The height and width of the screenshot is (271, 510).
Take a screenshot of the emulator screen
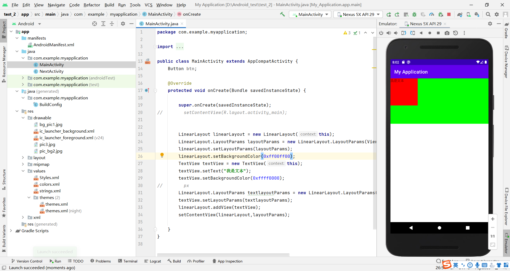click(x=447, y=33)
